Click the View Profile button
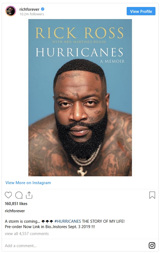 (x=141, y=11)
